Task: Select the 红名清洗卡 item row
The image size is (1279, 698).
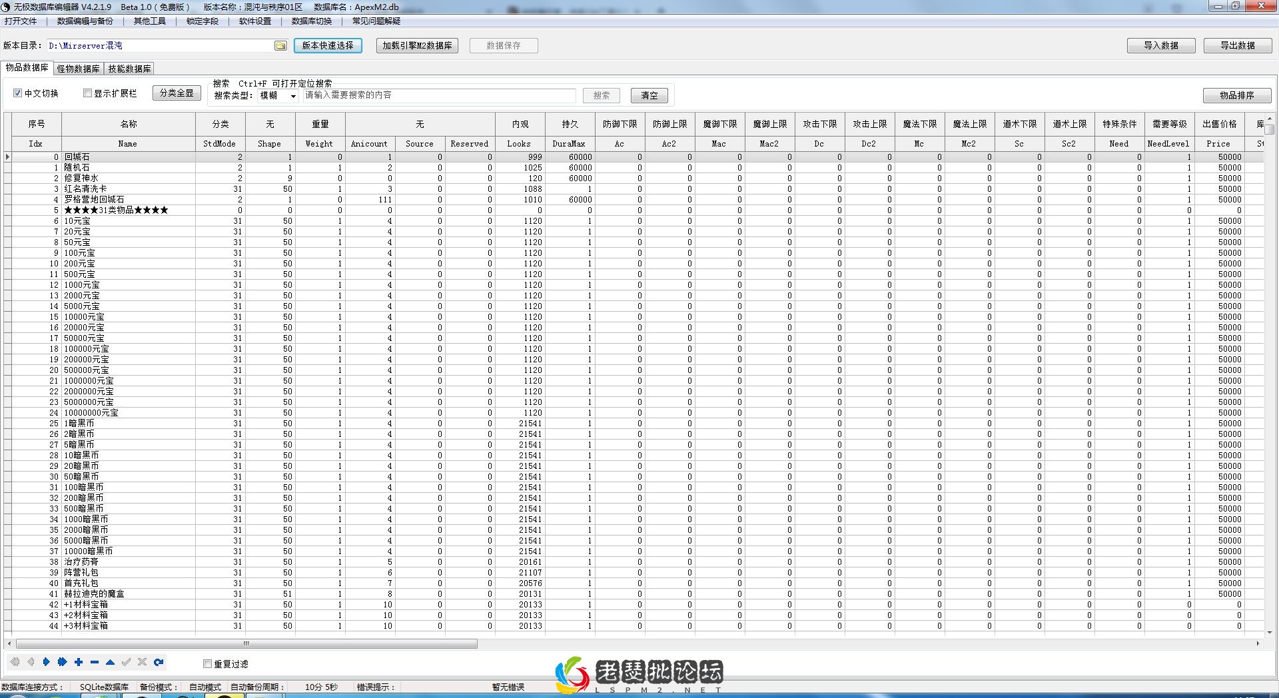Action: click(633, 189)
